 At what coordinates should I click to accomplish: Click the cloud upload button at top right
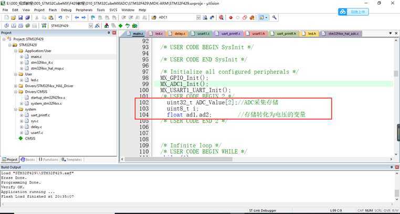[353, 12]
